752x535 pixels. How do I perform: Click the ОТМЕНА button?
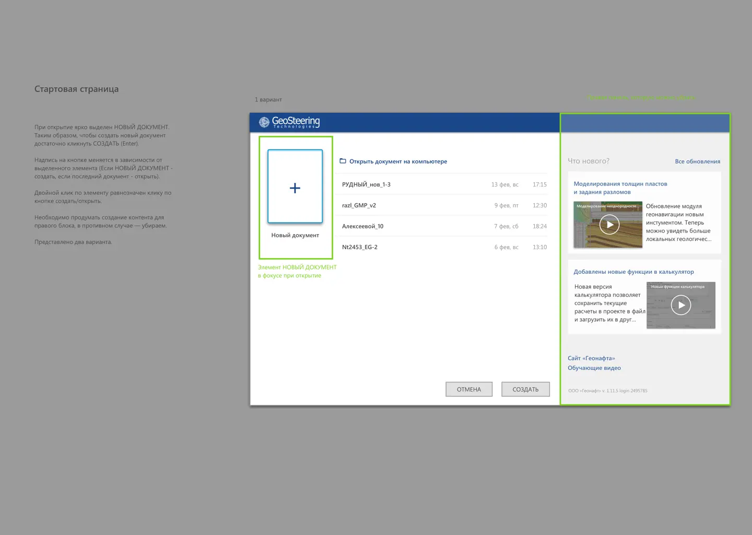click(469, 389)
